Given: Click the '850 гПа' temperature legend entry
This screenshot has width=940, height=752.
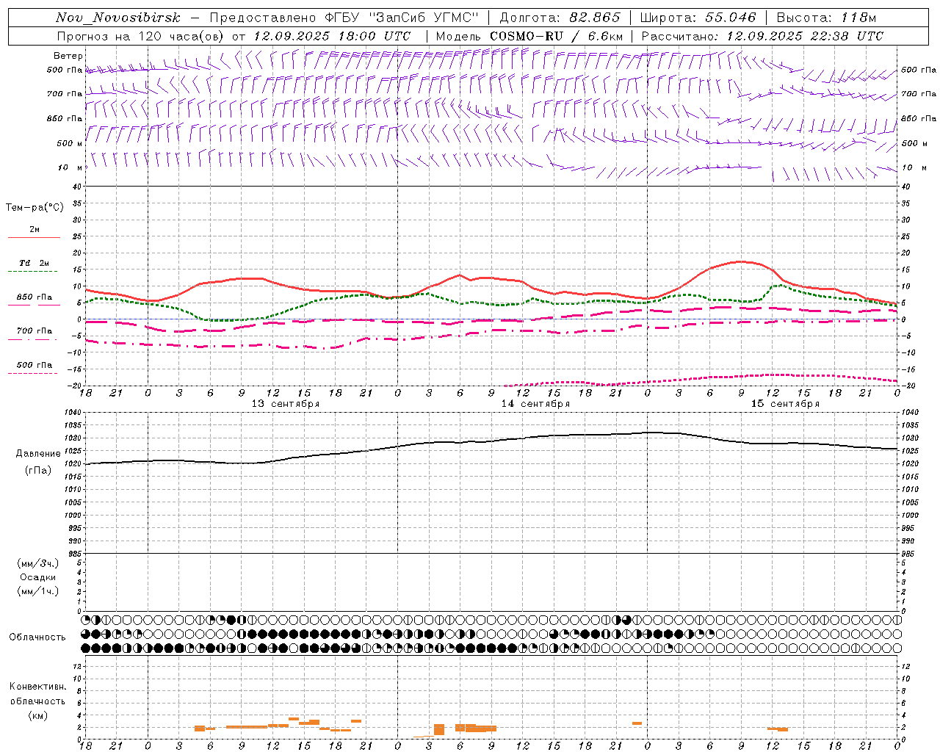Looking at the screenshot, I should 34,297.
